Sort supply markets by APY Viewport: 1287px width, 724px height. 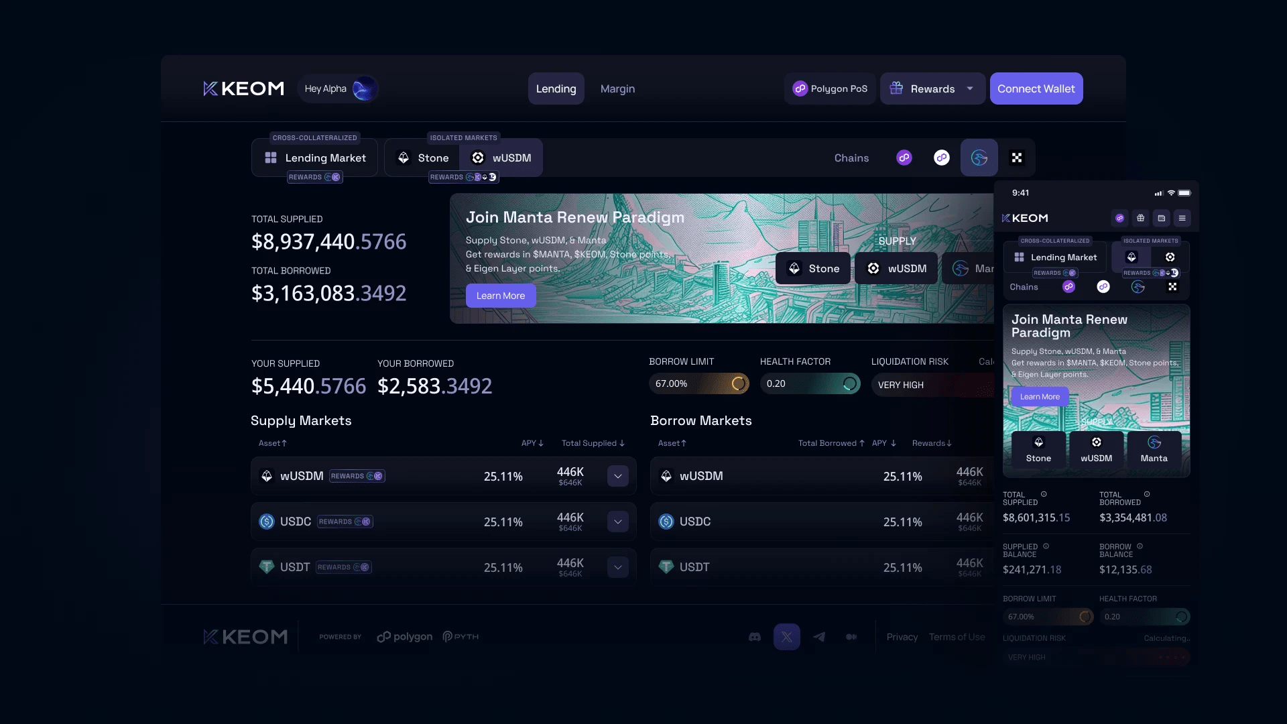(x=532, y=443)
